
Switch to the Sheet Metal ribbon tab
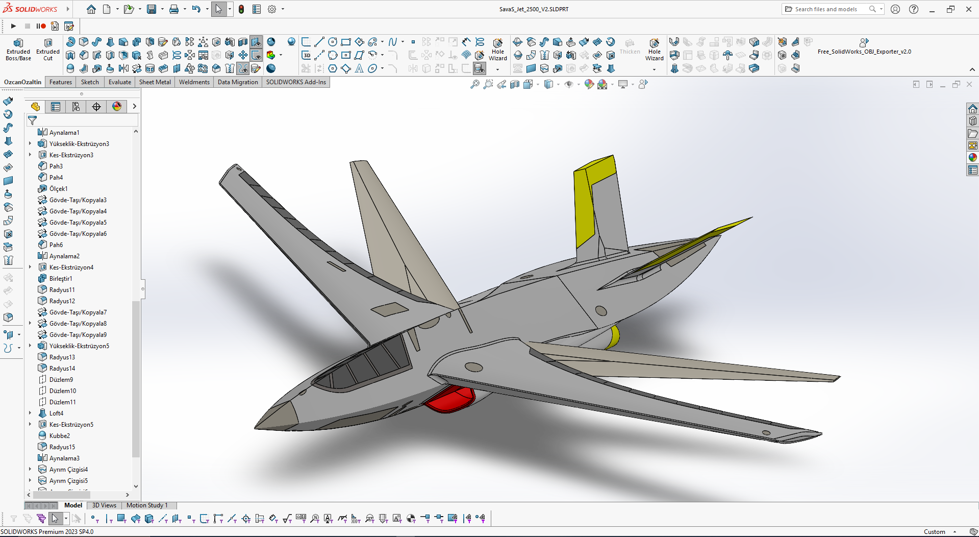[x=155, y=82]
